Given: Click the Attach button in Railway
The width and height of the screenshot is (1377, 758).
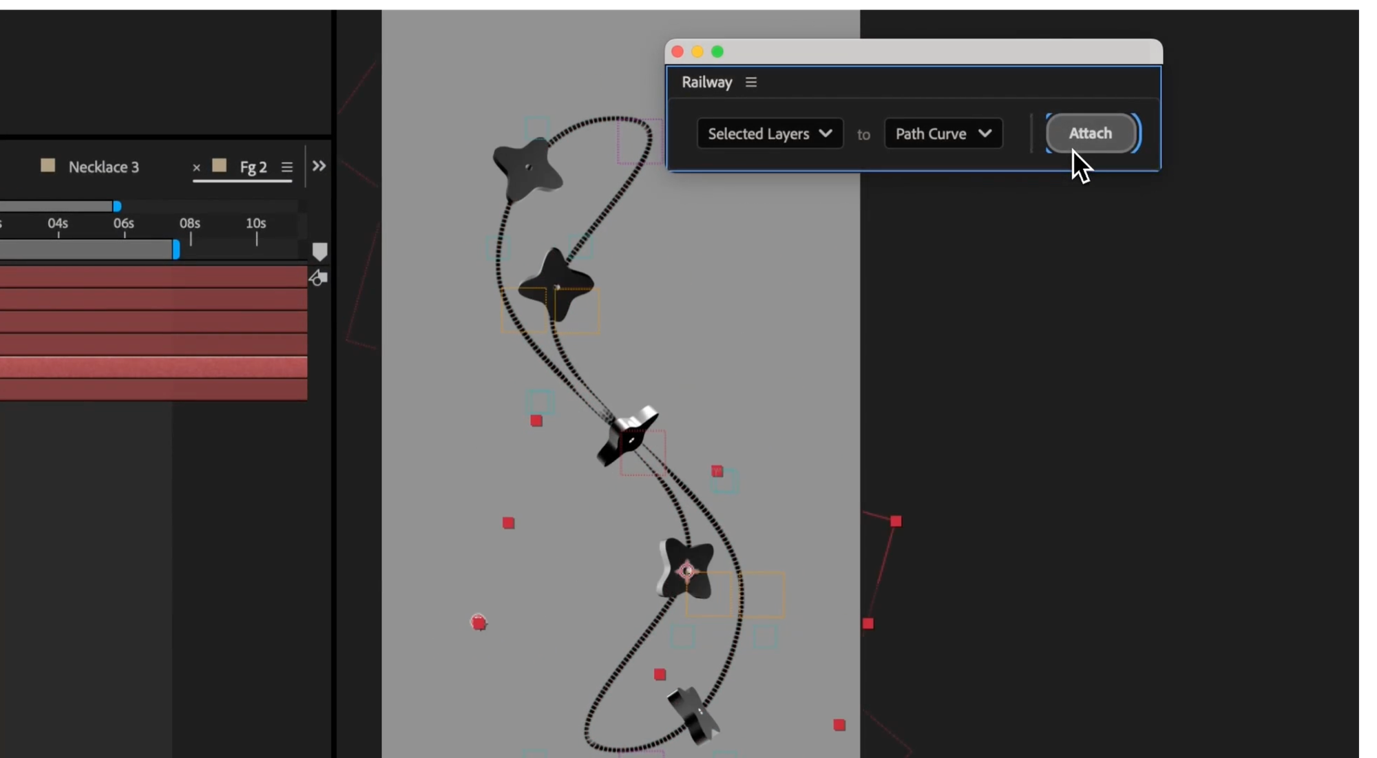Looking at the screenshot, I should click(1091, 134).
